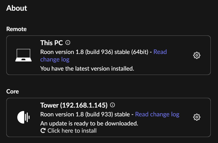Open settings gear for Tower core
This screenshot has height=143, width=218.
click(x=197, y=117)
